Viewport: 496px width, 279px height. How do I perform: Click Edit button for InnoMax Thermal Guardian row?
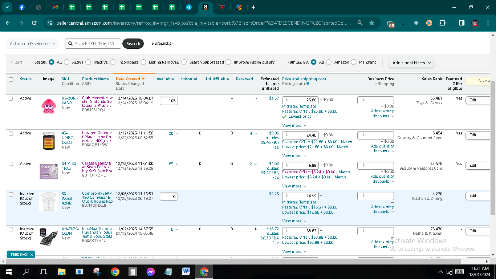point(477,231)
